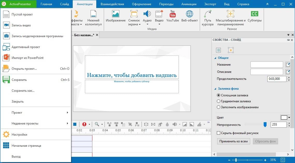The image size is (295, 163).
Task: Switch to the Анимации tab
Action: click(x=189, y=4)
